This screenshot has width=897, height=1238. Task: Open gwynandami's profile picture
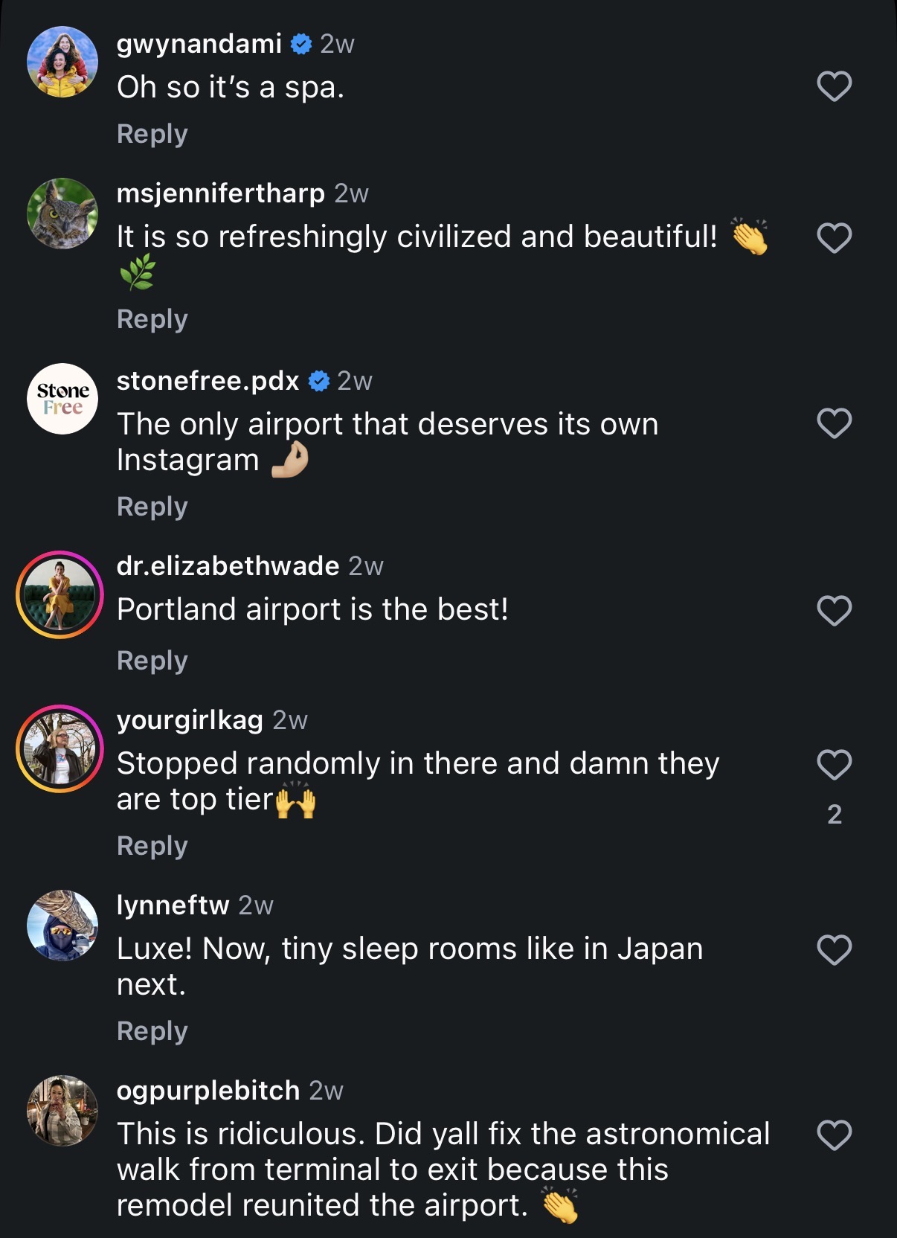click(x=62, y=62)
